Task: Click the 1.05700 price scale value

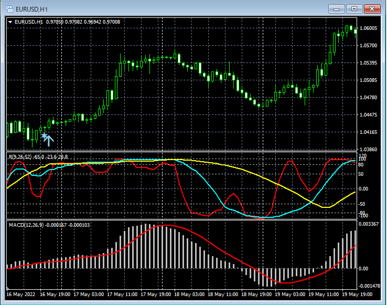Action: [x=369, y=46]
